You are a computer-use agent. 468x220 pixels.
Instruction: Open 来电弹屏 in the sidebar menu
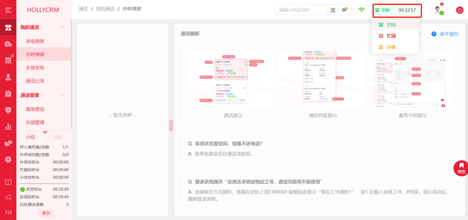[x=35, y=41]
